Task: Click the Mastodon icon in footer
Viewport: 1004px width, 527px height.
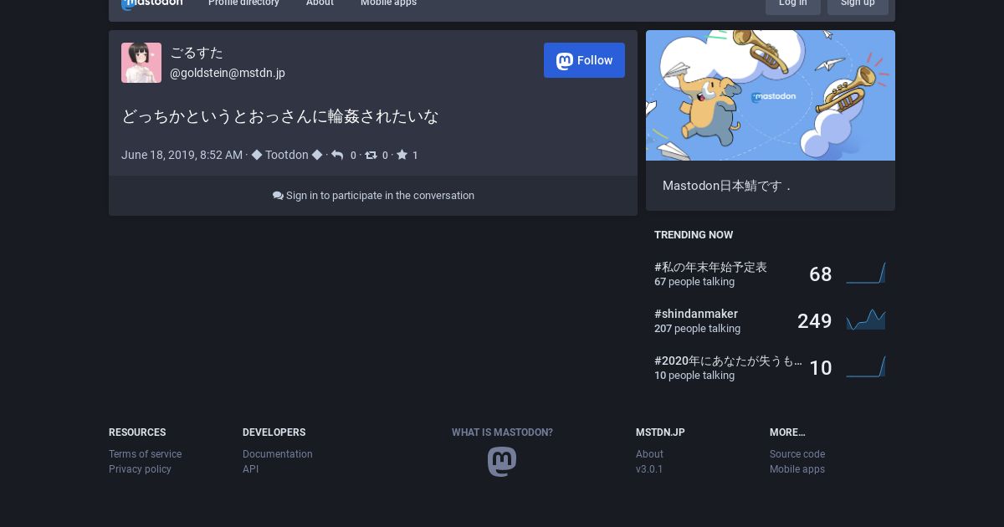Action: pos(502,462)
